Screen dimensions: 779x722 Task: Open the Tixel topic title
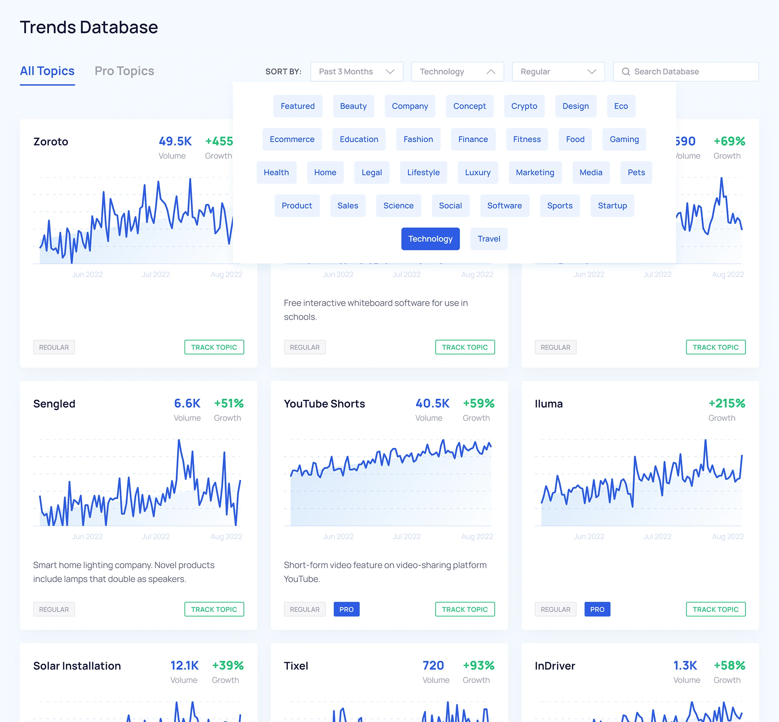pos(296,666)
